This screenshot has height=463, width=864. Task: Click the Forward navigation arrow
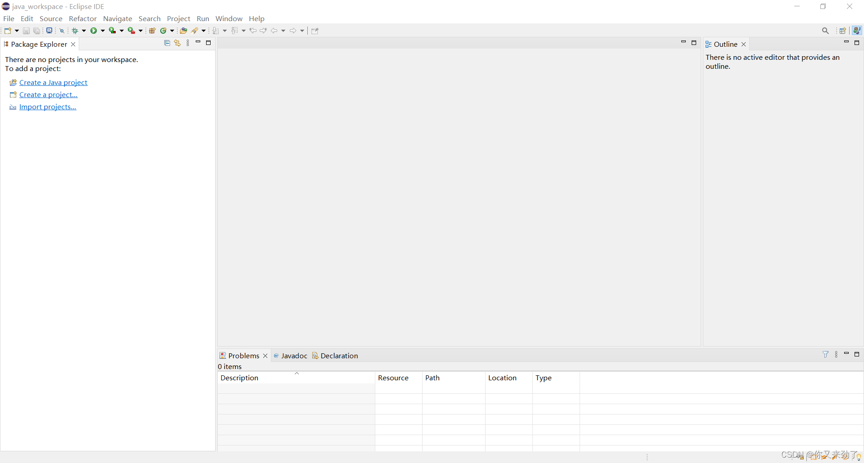pyautogui.click(x=293, y=31)
